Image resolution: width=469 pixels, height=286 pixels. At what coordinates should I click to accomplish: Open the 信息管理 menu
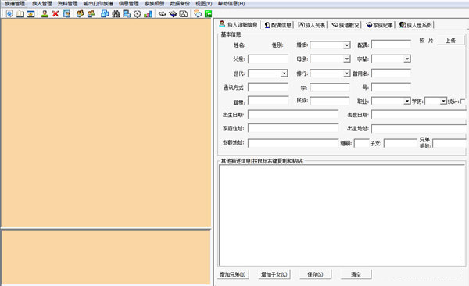[x=129, y=4]
